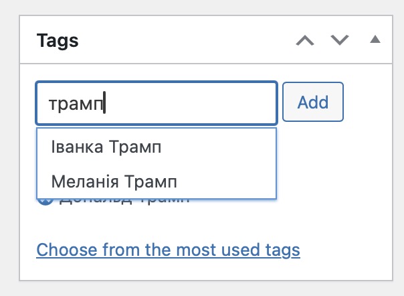Place cursor after трамп in tag field
The width and height of the screenshot is (404, 296).
tap(104, 103)
